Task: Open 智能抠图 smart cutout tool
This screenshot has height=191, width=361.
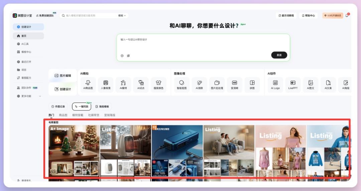Action: [x=182, y=84]
